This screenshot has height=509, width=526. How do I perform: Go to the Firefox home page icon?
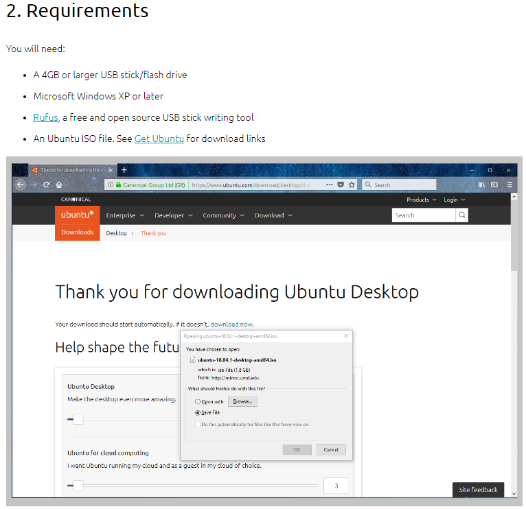(x=59, y=185)
